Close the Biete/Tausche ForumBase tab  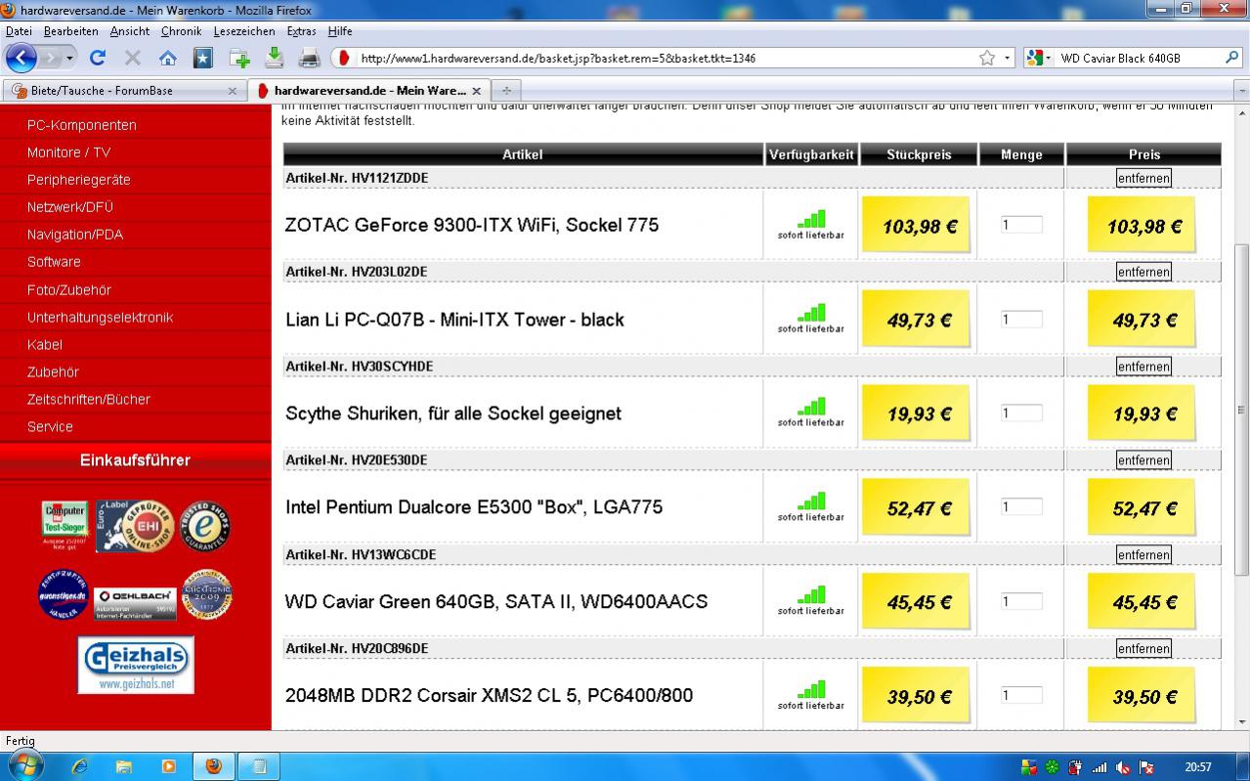233,91
